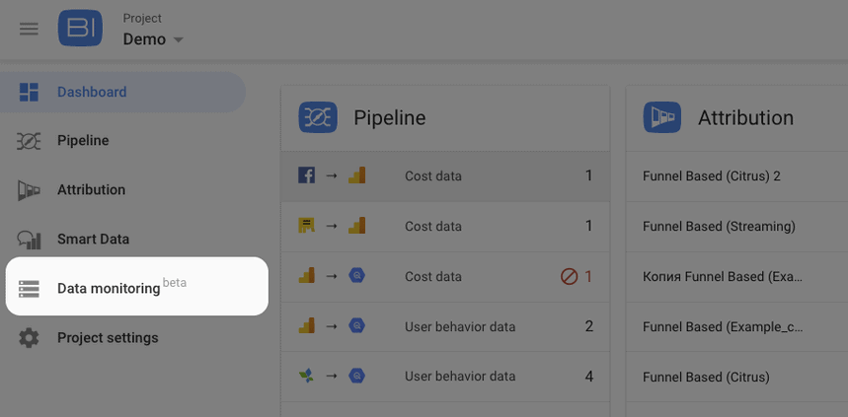This screenshot has height=417, width=848.
Task: Click the Pipeline card header icon
Action: tap(318, 118)
